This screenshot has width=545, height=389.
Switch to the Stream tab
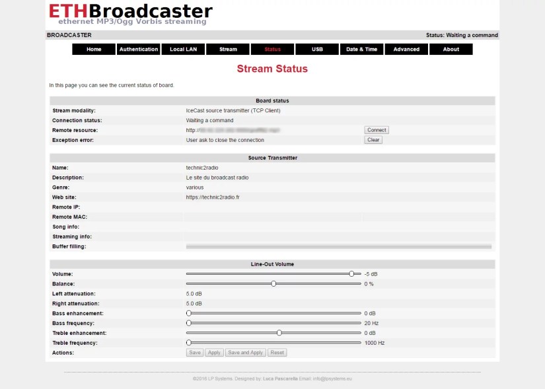pos(228,50)
